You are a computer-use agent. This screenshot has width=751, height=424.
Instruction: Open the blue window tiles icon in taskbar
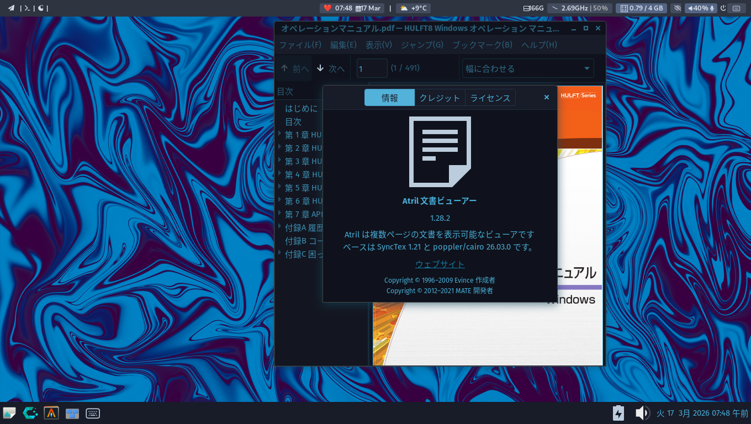[x=72, y=413]
